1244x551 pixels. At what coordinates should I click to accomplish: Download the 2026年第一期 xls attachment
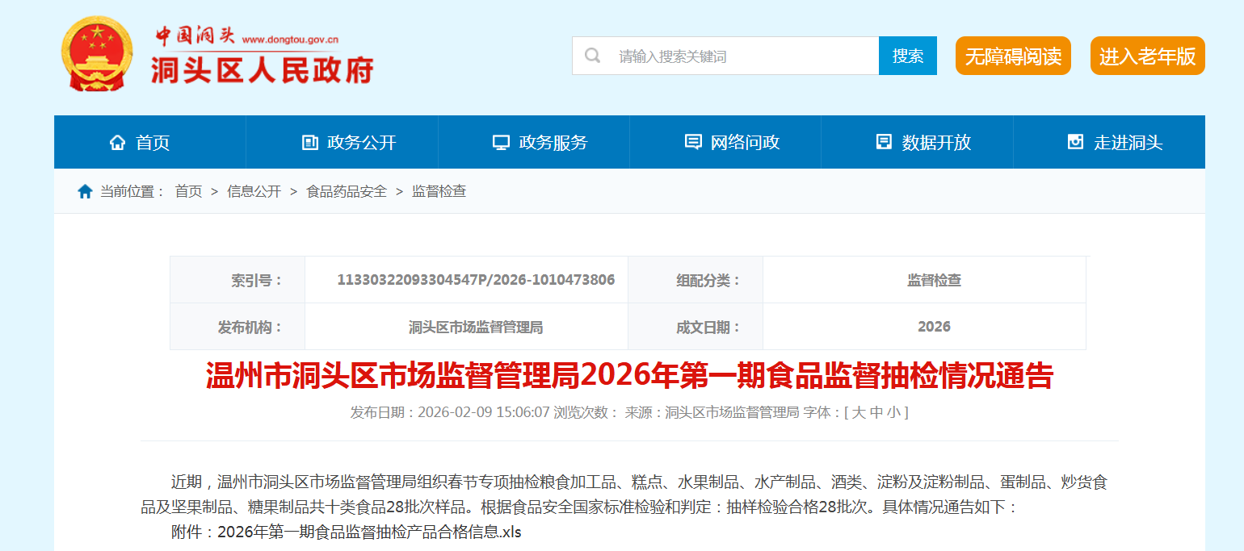coord(369,532)
